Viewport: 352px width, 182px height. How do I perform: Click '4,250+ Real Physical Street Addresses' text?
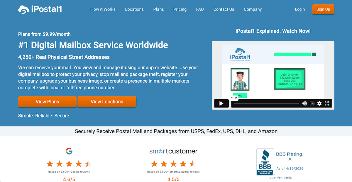click(x=64, y=57)
